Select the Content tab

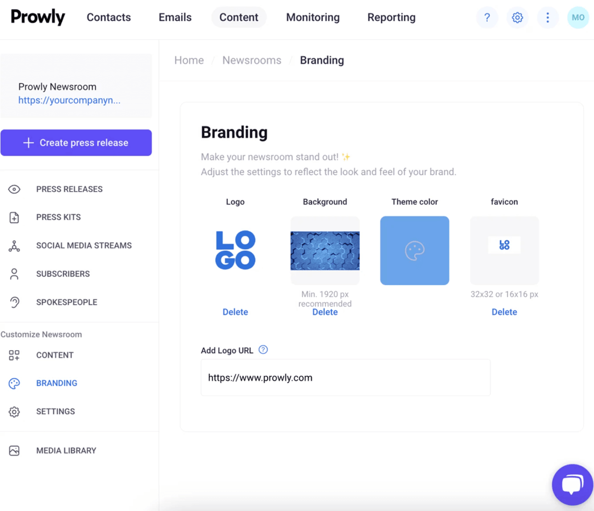(x=238, y=17)
